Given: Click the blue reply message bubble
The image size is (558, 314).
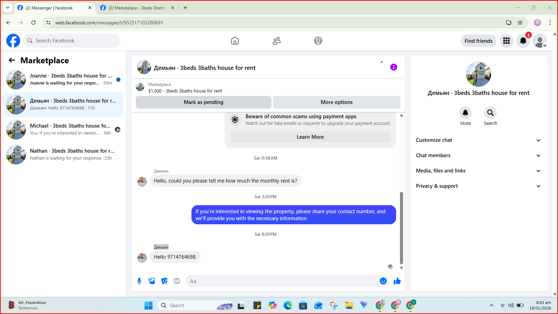Looking at the screenshot, I should [294, 215].
